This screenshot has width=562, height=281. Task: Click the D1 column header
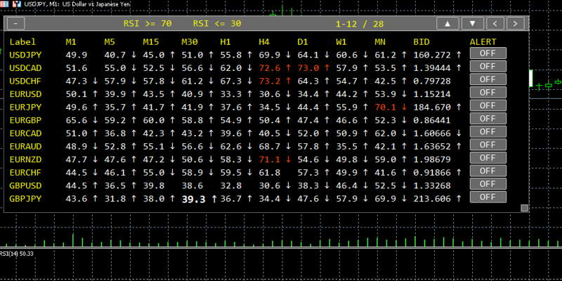click(x=303, y=42)
